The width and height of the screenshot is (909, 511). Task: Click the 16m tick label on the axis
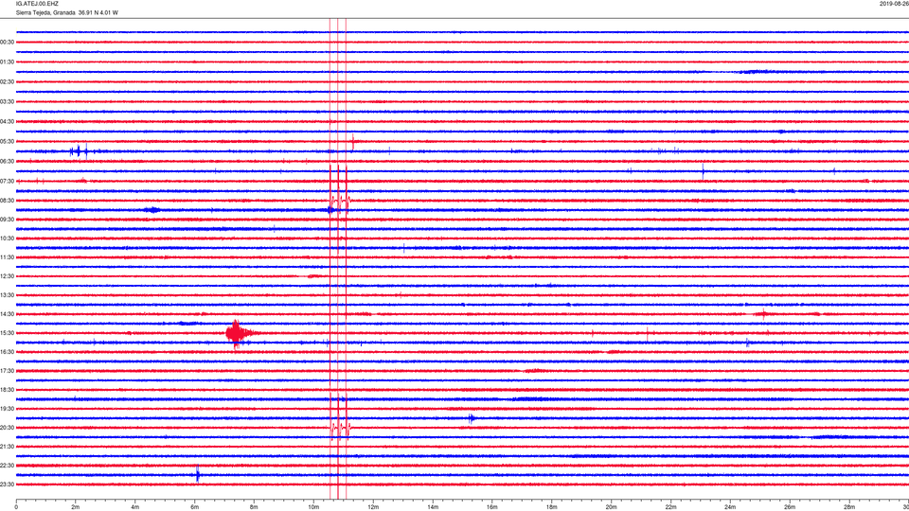492,507
